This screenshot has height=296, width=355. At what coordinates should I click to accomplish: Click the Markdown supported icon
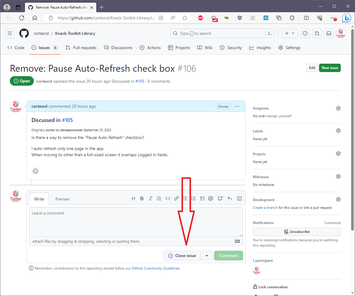point(237,241)
